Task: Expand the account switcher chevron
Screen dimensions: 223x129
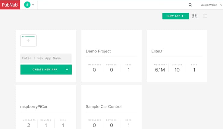Action: (33, 5)
